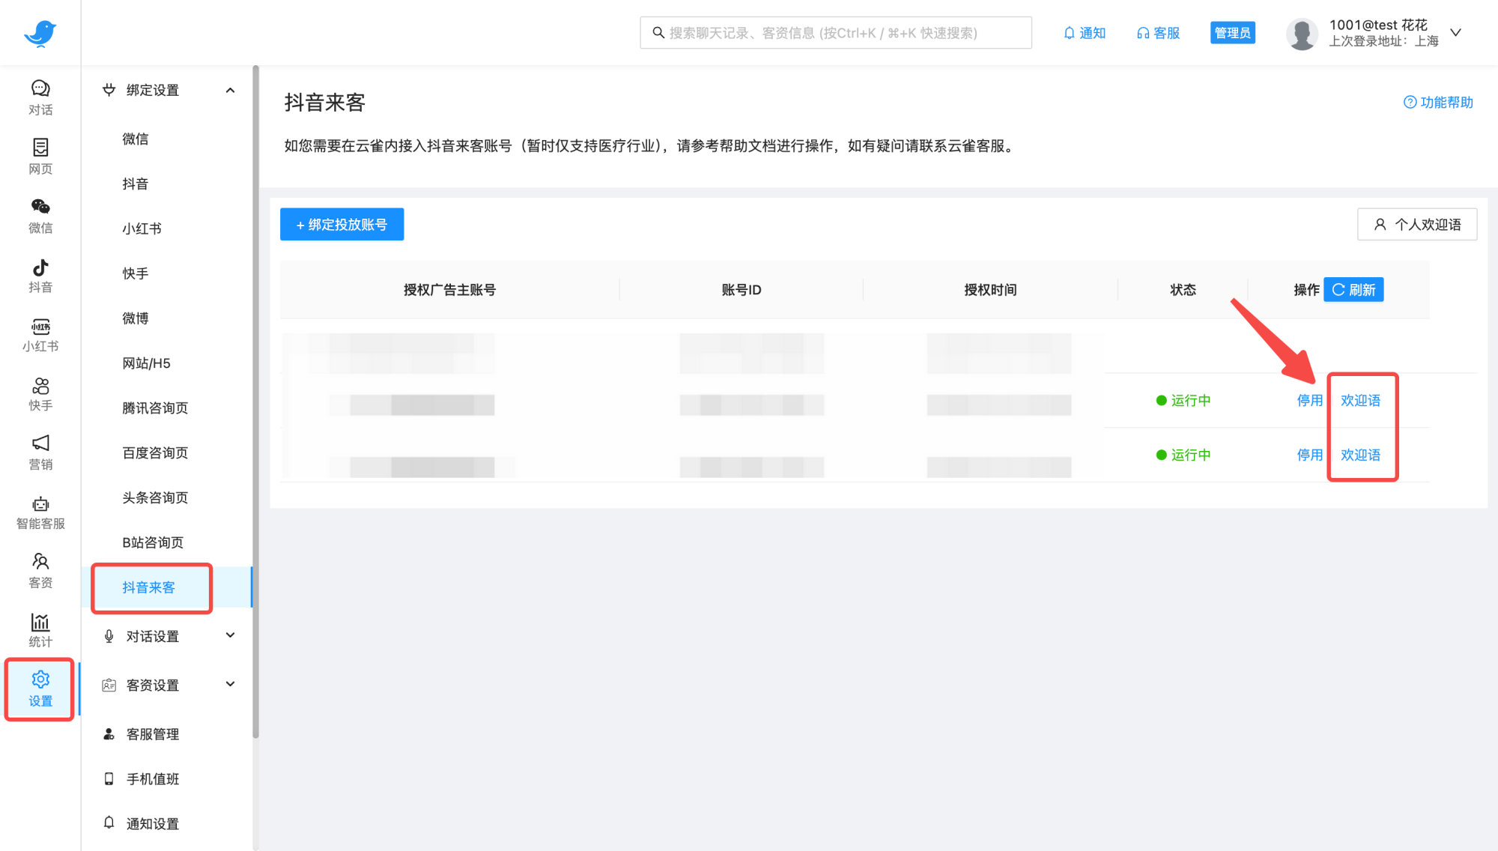This screenshot has height=851, width=1498.
Task: Click the 绑定设置 plug icon
Action: [109, 90]
